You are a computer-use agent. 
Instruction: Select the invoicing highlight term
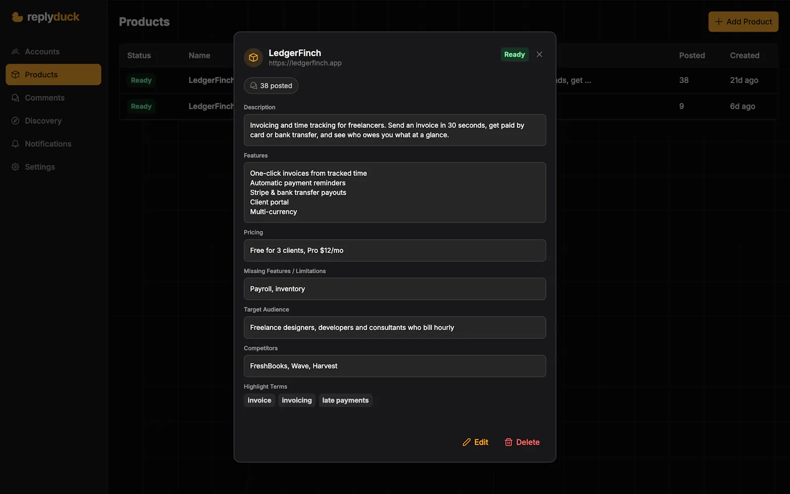click(297, 400)
